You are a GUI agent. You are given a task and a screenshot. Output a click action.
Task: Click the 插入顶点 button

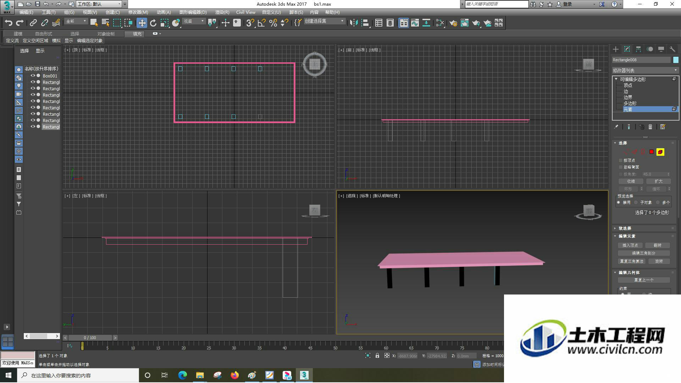[x=630, y=245]
